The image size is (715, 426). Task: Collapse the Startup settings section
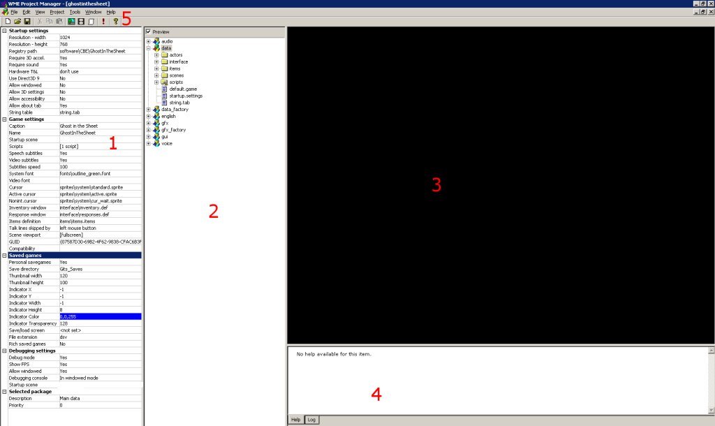pos(4,31)
